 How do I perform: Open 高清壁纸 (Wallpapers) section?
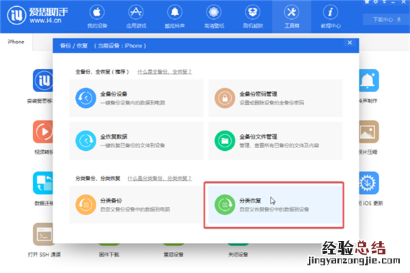tap(215, 17)
